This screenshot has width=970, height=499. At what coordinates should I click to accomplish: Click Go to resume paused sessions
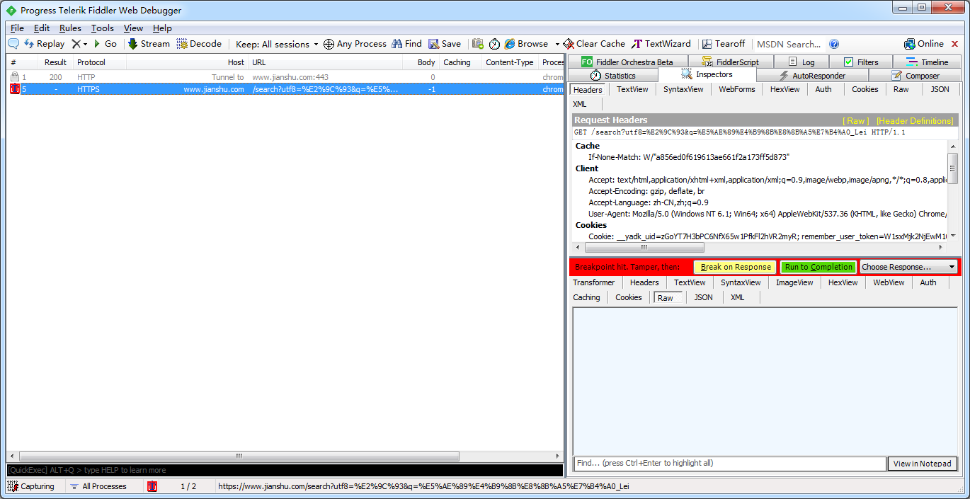[105, 44]
